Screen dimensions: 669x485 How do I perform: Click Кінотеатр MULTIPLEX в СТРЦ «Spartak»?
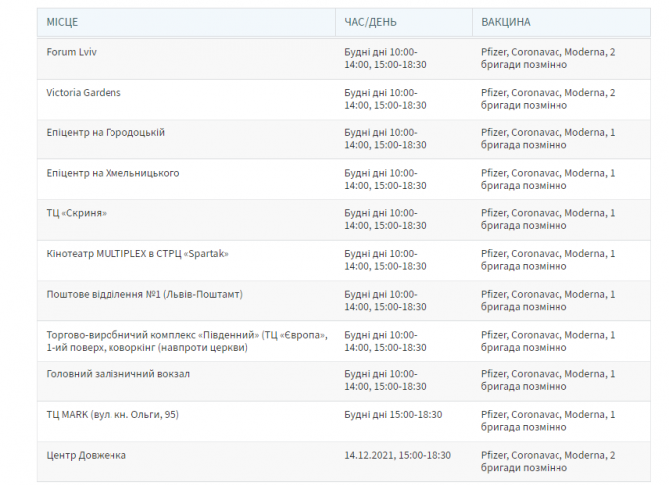(137, 254)
